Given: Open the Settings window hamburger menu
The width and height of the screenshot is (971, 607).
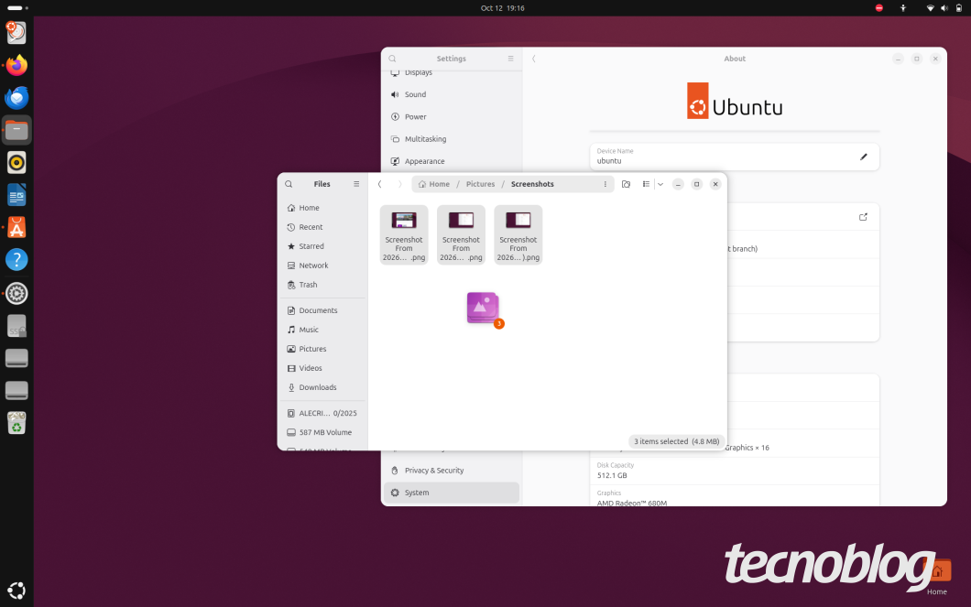Looking at the screenshot, I should [x=511, y=59].
